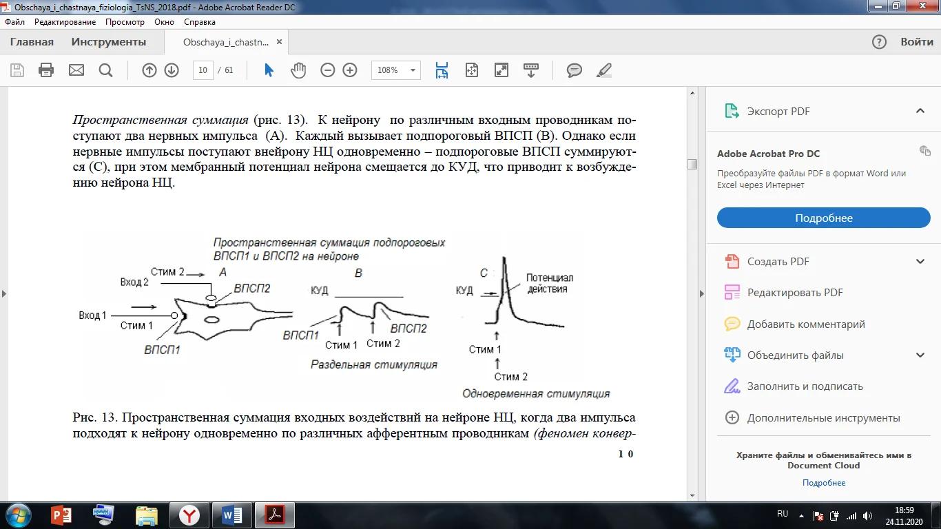Activate the selection arrow tool
This screenshot has width=941, height=529.
269,70
